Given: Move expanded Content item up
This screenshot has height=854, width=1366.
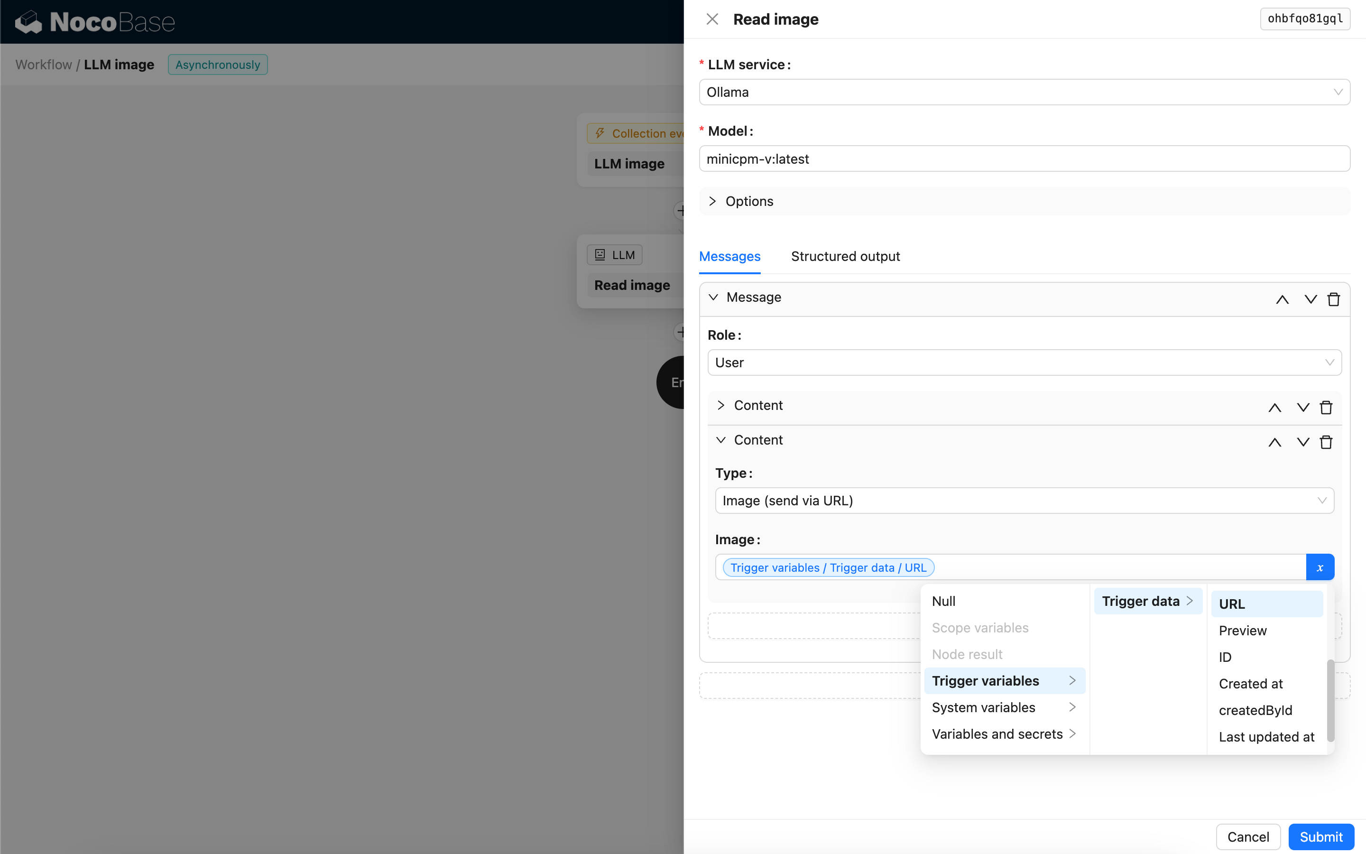Looking at the screenshot, I should tap(1274, 442).
